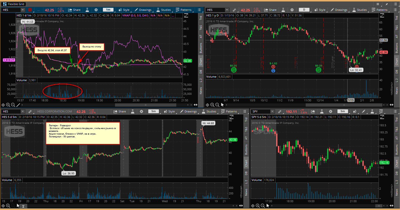Select the pan crosshair tool on top-left chart
This screenshot has width=400, height=210.
3,105
